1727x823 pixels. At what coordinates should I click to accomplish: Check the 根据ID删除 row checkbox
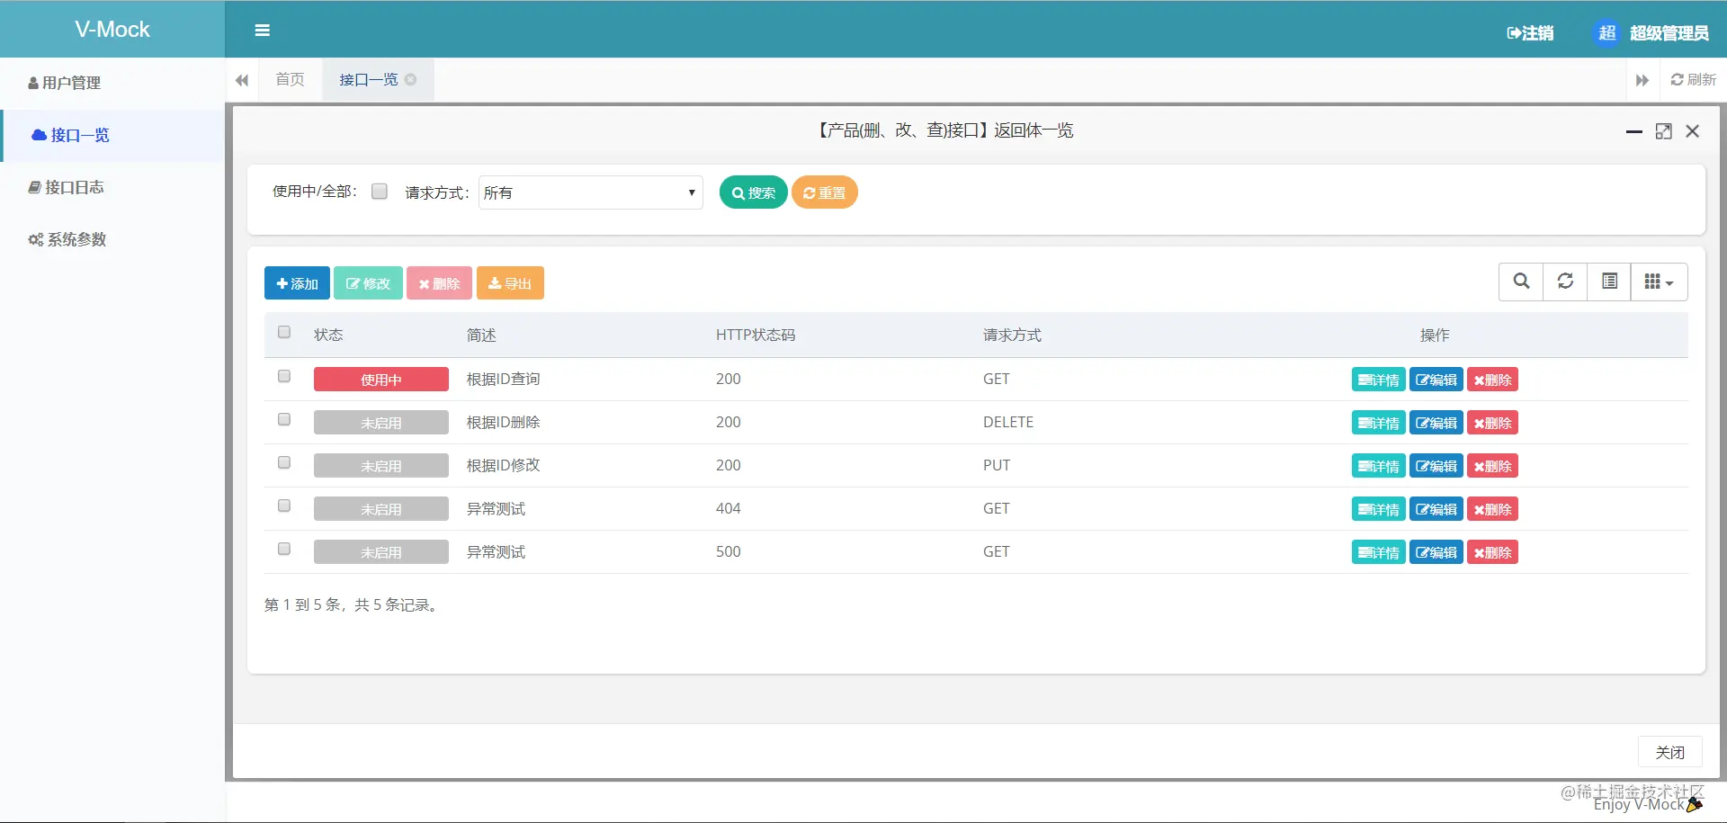pyautogui.click(x=284, y=419)
